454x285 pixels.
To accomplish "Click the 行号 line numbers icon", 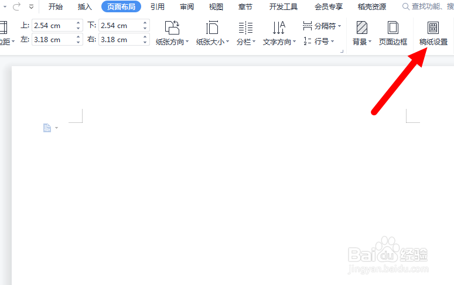I will coord(307,41).
